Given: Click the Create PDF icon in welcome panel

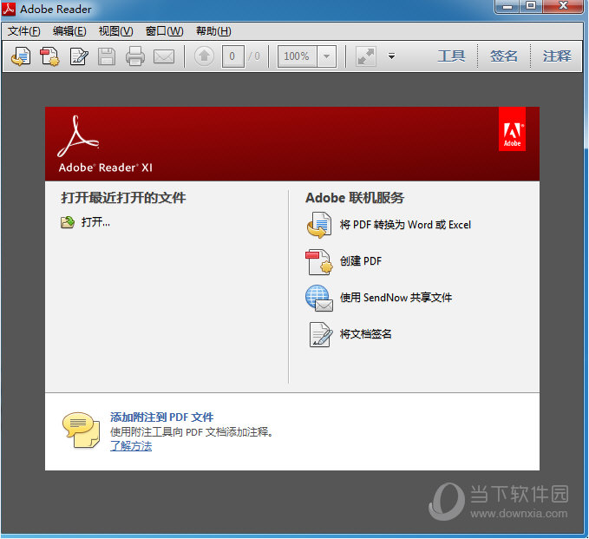Looking at the screenshot, I should coord(319,261).
